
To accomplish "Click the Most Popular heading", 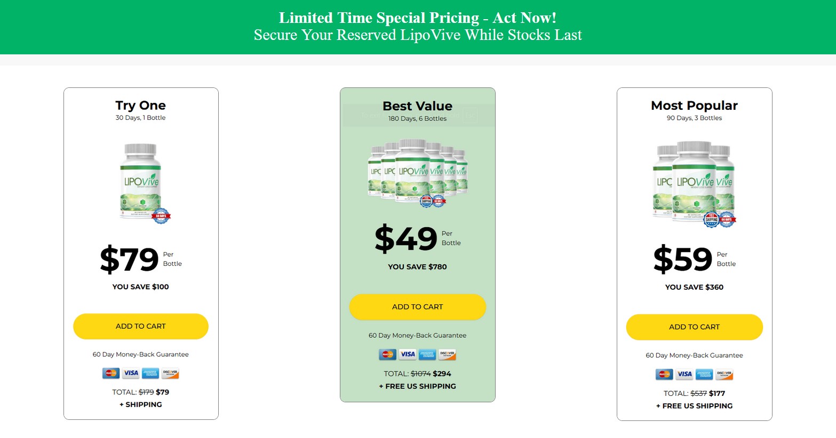I will (694, 106).
